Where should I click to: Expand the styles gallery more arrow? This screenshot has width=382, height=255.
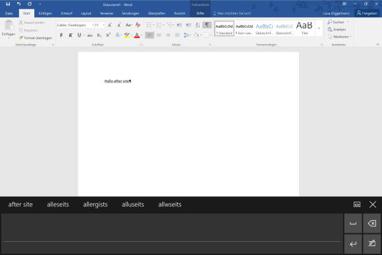click(319, 28)
